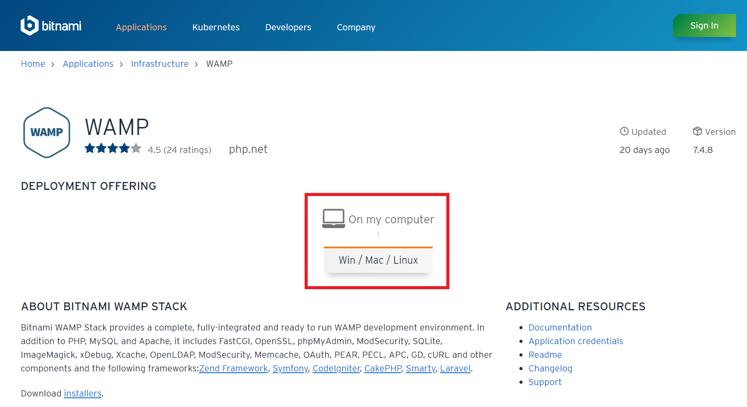Click the WAMP page title
The image size is (747, 407).
pos(117,127)
